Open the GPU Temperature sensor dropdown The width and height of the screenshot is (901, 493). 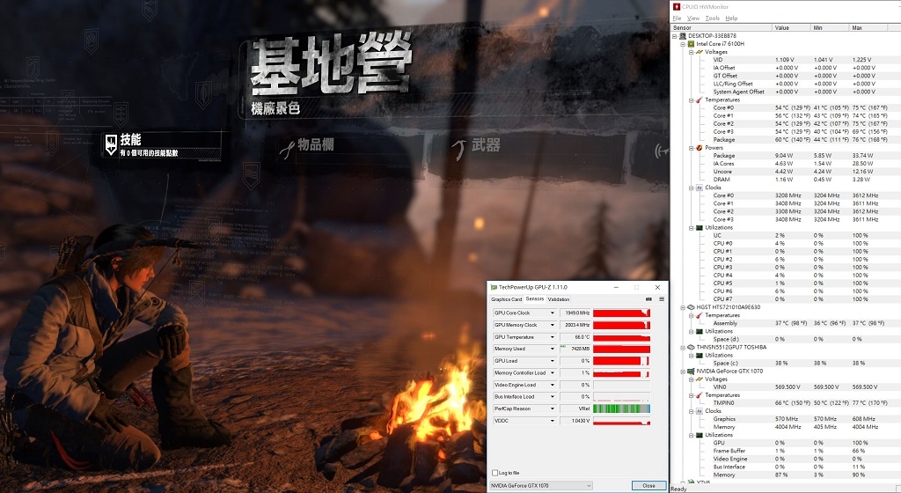553,337
